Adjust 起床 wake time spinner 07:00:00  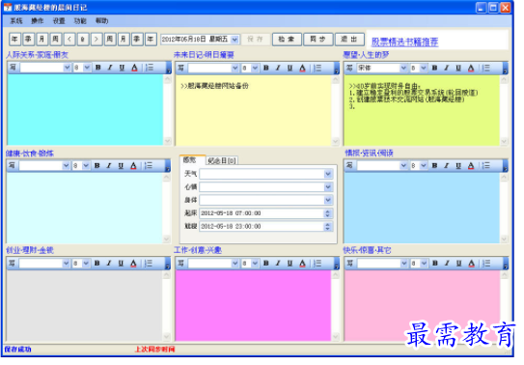[328, 213]
